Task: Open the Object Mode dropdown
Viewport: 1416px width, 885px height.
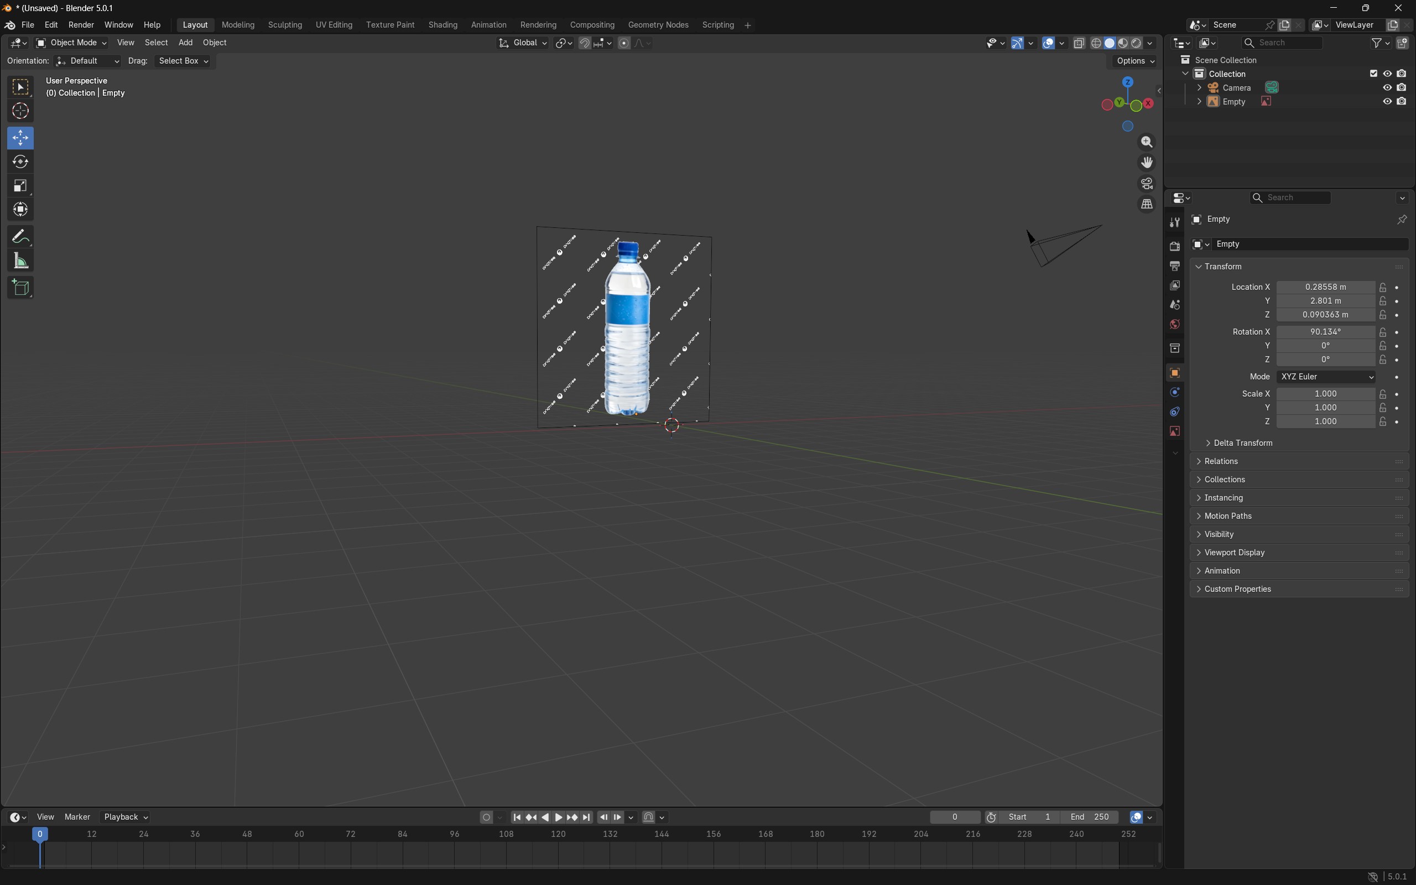Action: coord(71,43)
